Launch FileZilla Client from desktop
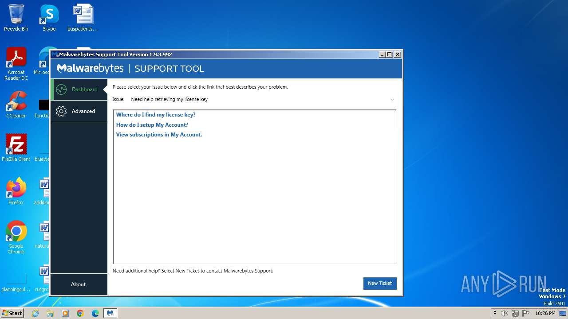Screen dimensions: 568x319 pyautogui.click(x=16, y=148)
